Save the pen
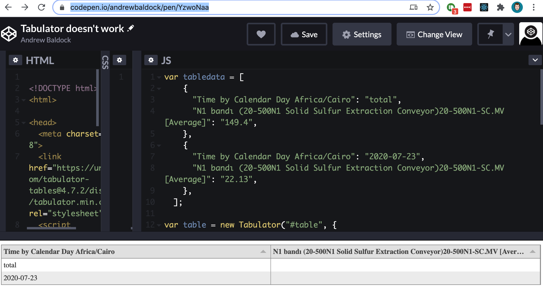The image size is (543, 302). click(304, 34)
